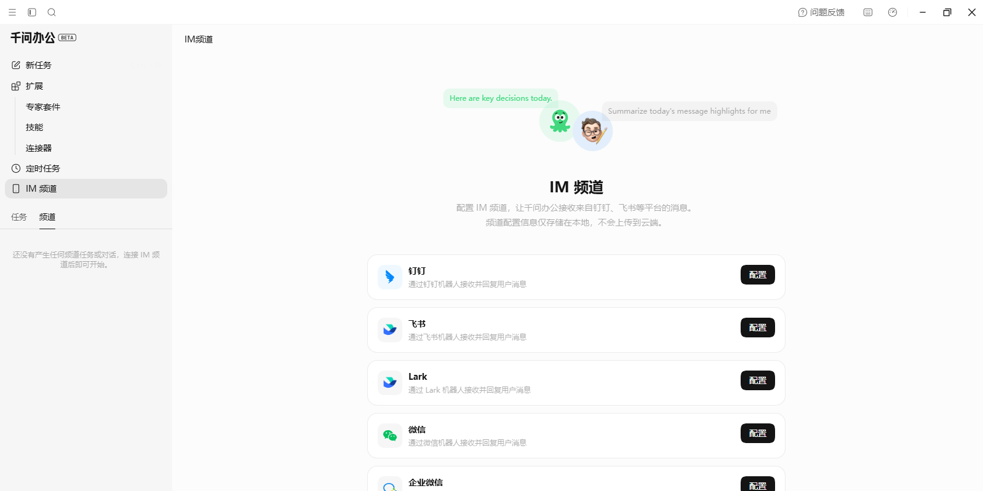
Task: Click 通过微信机器人接收并回复用户消息 text
Action: click(468, 443)
